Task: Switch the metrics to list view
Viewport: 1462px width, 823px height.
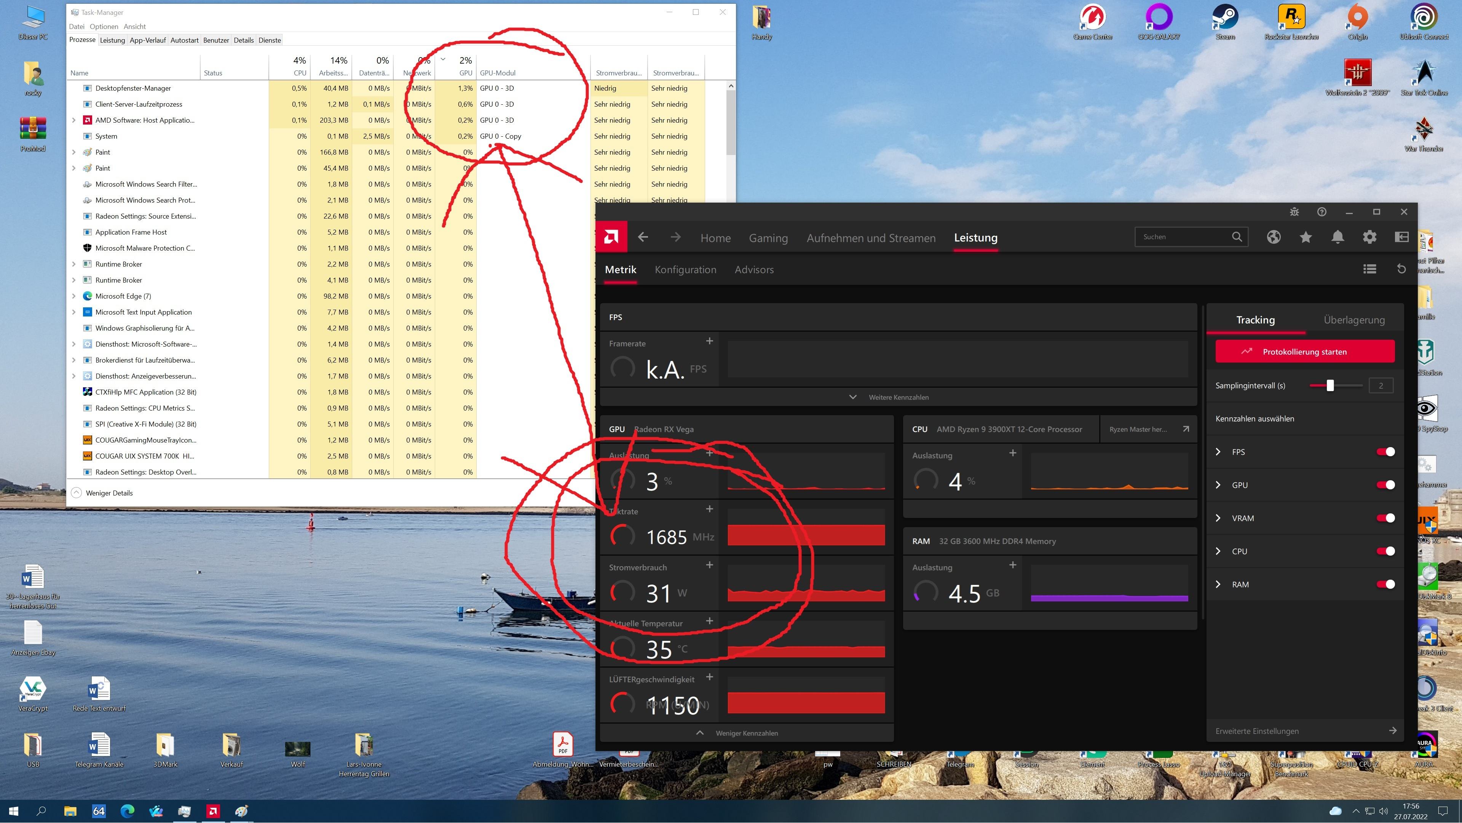Action: click(x=1369, y=269)
